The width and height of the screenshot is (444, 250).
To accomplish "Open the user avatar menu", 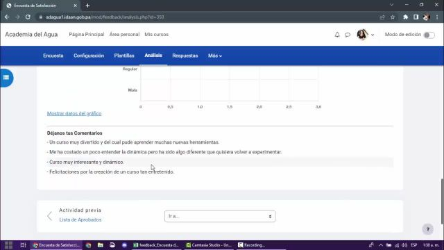I will pyautogui.click(x=366, y=35).
